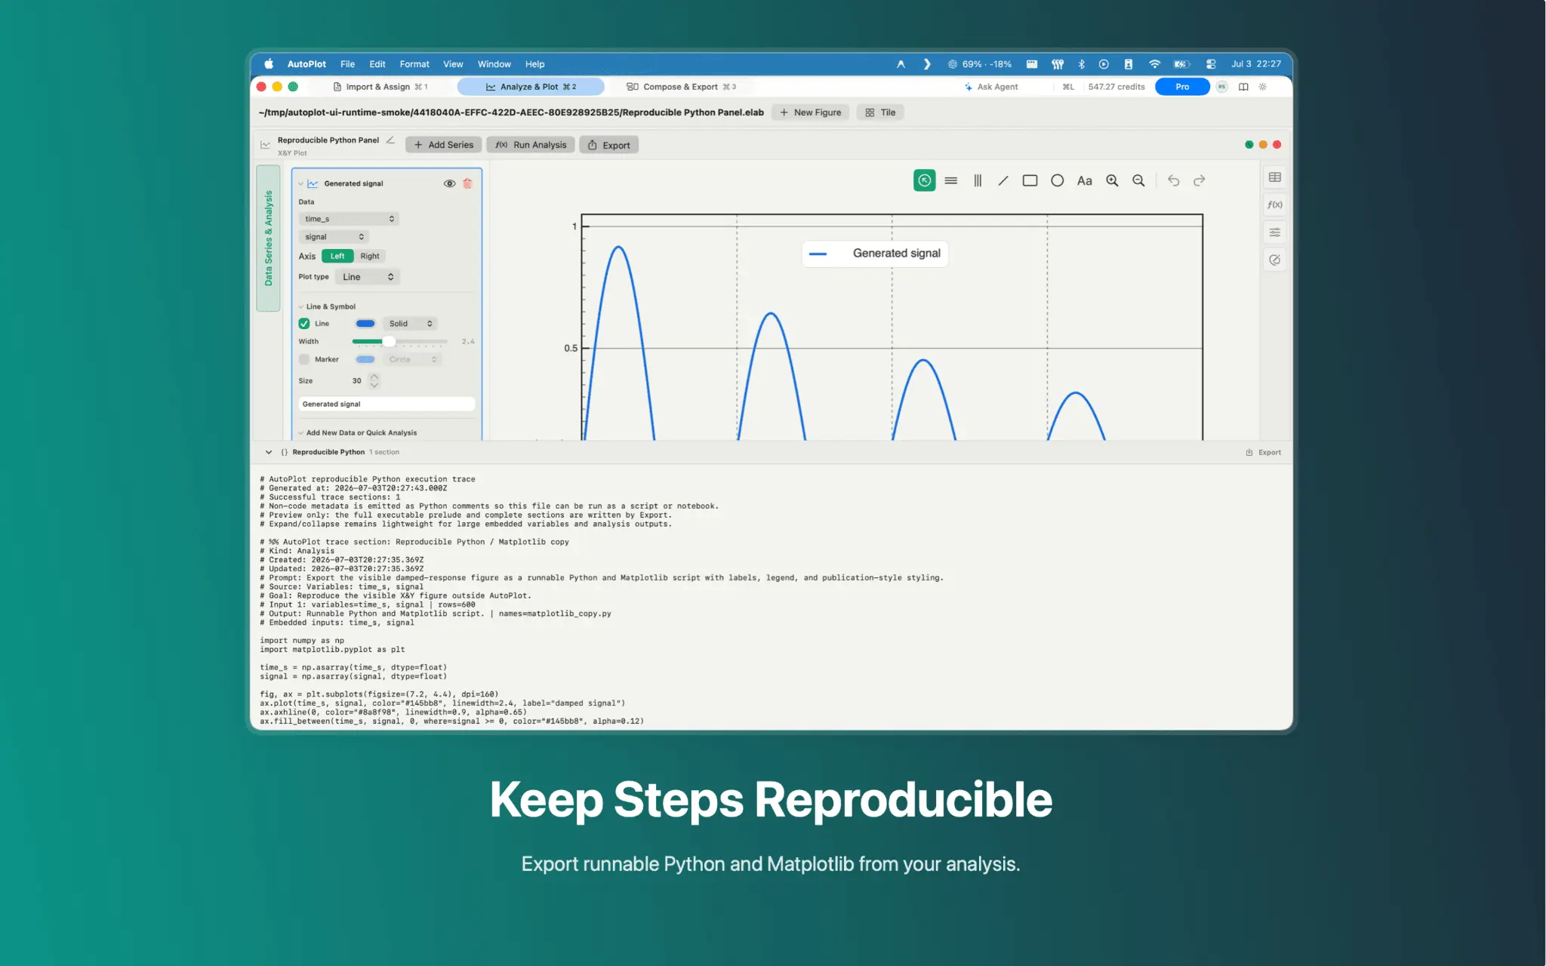Viewport: 1546px width, 966px height.
Task: Click the Run Analysis button
Action: coord(531,145)
